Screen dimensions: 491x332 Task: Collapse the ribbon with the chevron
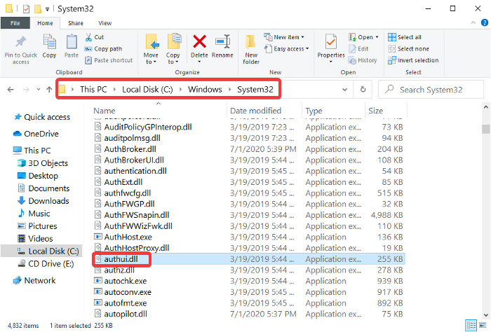473,22
